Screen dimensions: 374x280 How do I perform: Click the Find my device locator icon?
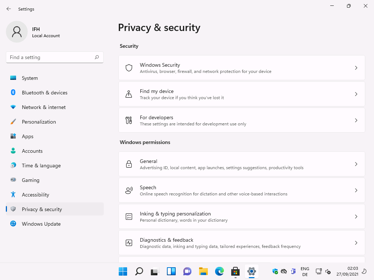click(x=129, y=94)
